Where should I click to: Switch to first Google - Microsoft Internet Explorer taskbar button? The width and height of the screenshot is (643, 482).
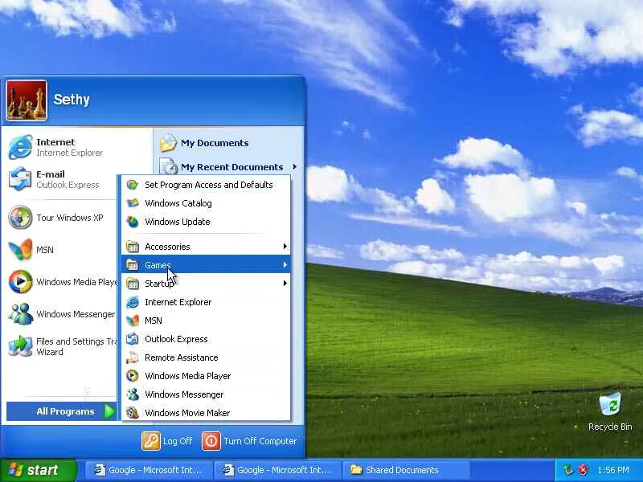pos(149,470)
